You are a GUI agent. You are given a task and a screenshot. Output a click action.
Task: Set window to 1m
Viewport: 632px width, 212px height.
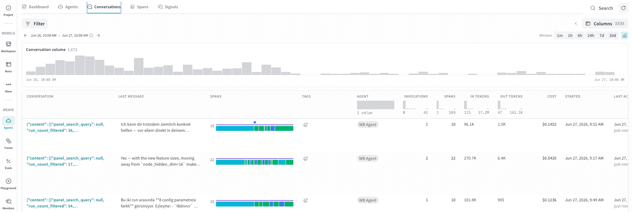click(x=560, y=35)
